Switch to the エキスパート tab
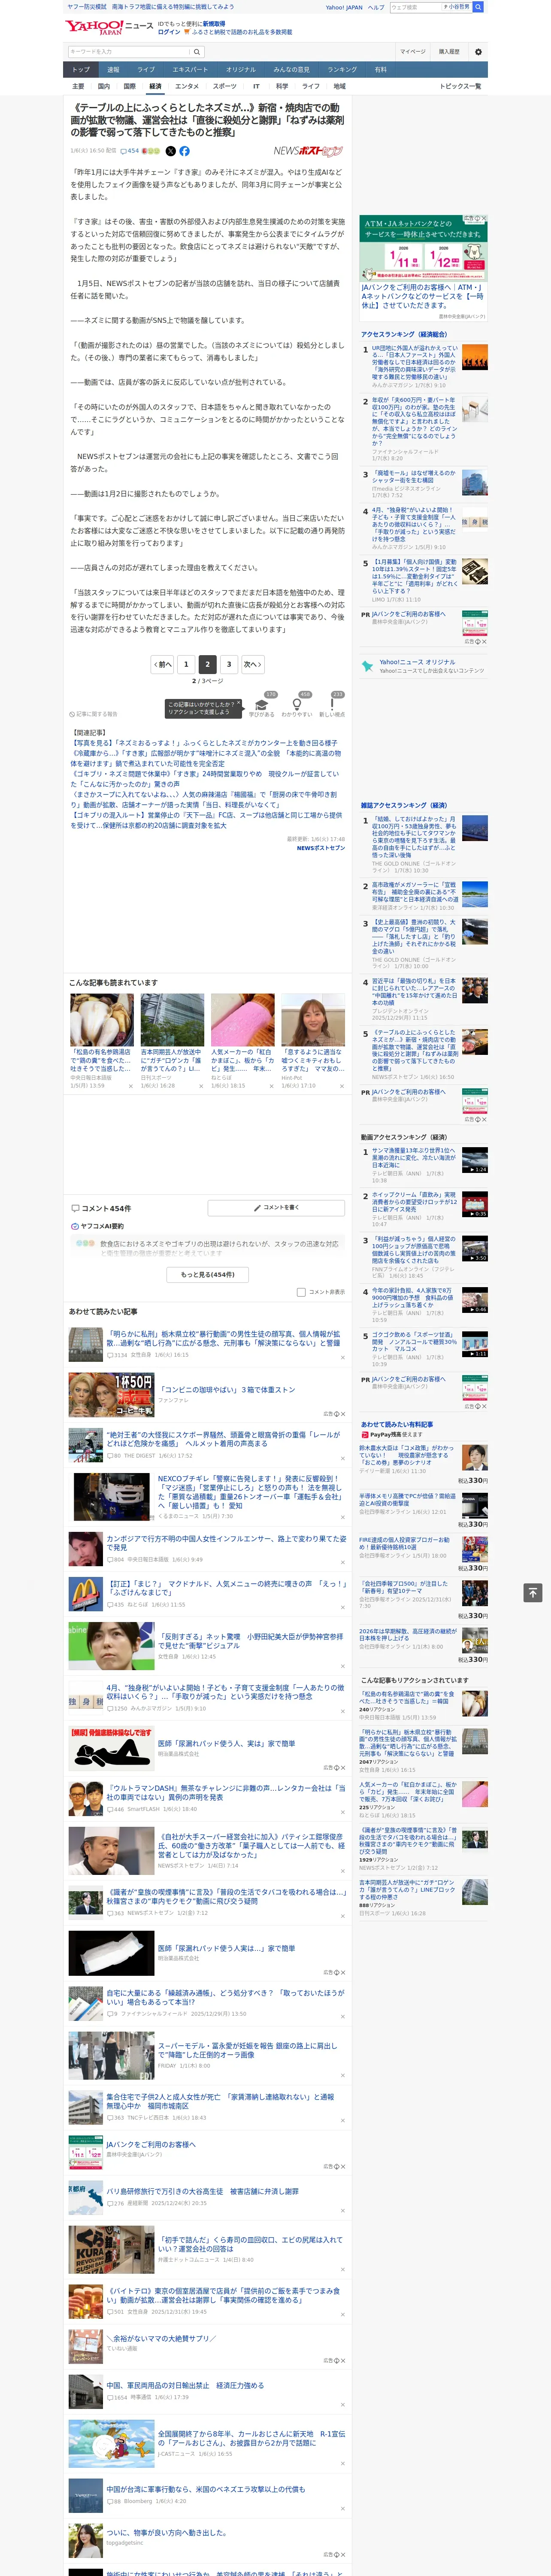This screenshot has width=551, height=2576. (190, 70)
